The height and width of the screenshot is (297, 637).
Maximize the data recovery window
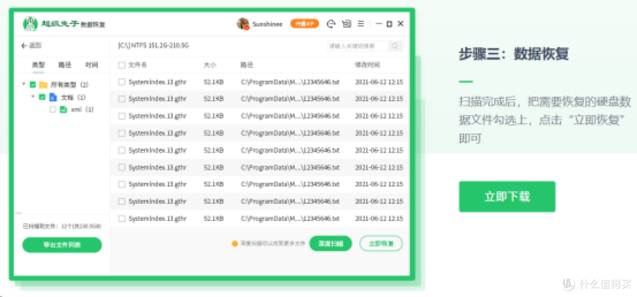click(x=389, y=24)
